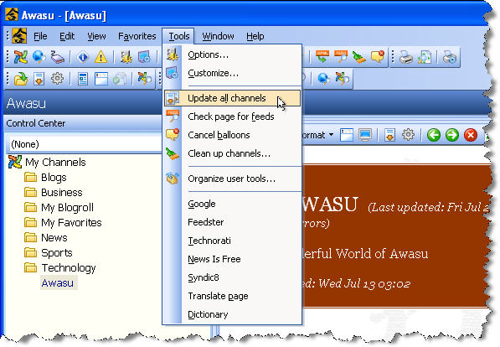Go forward with the green right arrow
The width and height of the screenshot is (500, 347).
click(x=452, y=135)
